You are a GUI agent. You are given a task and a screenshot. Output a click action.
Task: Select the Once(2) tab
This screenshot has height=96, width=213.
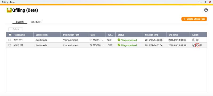20,22
